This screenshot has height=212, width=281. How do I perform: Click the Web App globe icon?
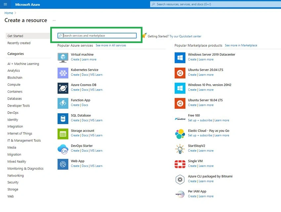[63, 164]
